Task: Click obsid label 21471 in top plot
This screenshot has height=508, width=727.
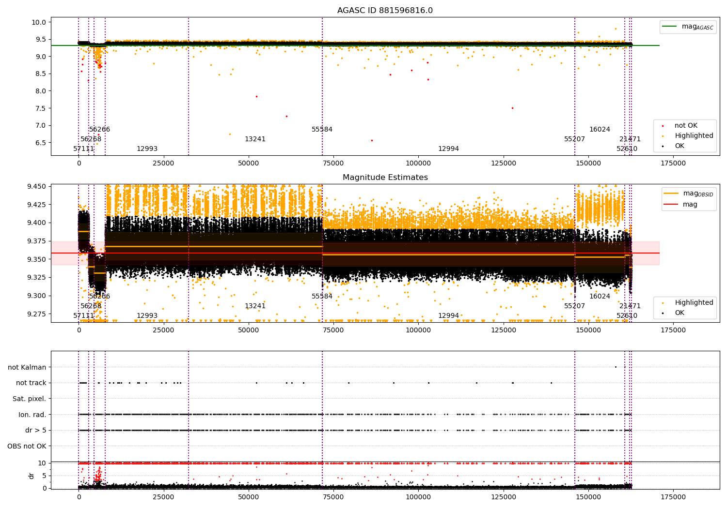Action: (630, 139)
